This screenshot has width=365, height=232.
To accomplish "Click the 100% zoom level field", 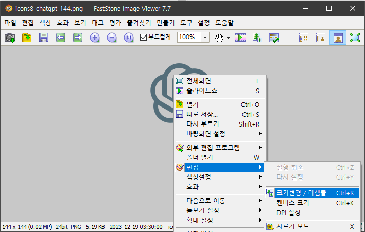I will coord(189,37).
